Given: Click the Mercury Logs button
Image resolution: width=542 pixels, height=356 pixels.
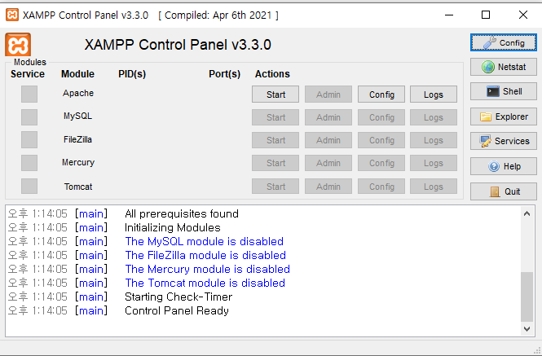Looking at the screenshot, I should click(434, 163).
